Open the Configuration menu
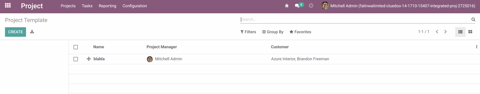The image size is (480, 94). (135, 6)
